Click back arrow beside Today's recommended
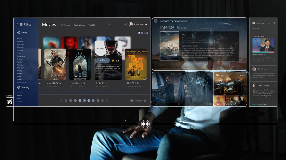 [x=155, y=21]
